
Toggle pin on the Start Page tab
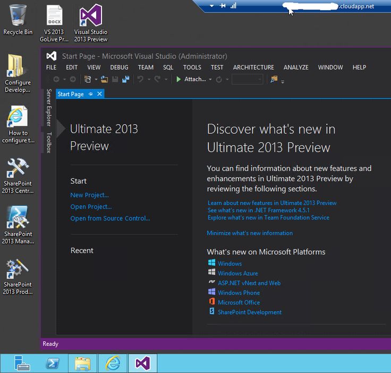pyautogui.click(x=91, y=94)
